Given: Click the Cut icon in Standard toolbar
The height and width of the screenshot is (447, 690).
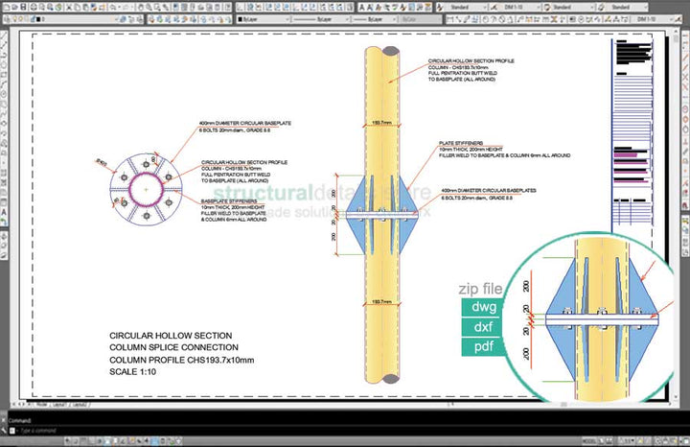Looking at the screenshot, I should tap(69, 8).
